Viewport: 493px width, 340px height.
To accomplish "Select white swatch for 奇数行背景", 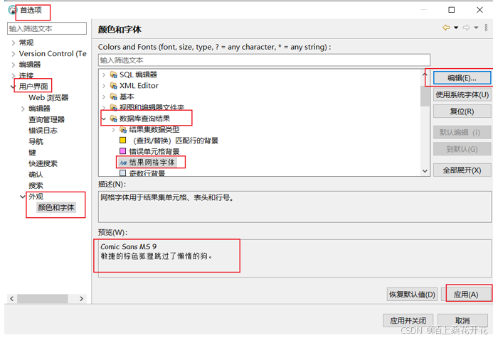I will (x=123, y=172).
